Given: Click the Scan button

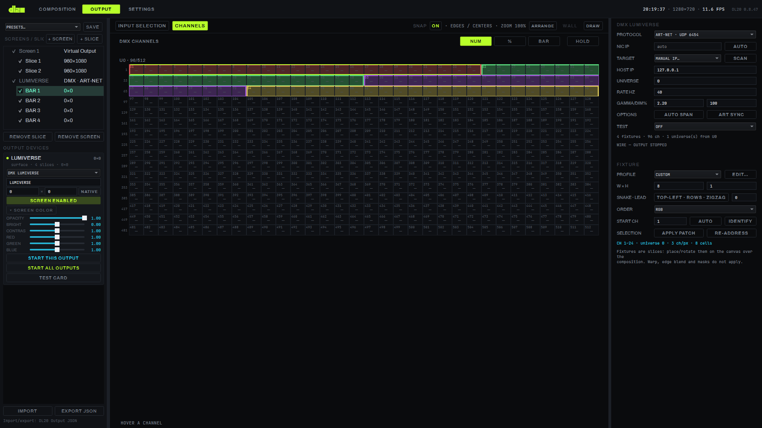Looking at the screenshot, I should (x=740, y=58).
